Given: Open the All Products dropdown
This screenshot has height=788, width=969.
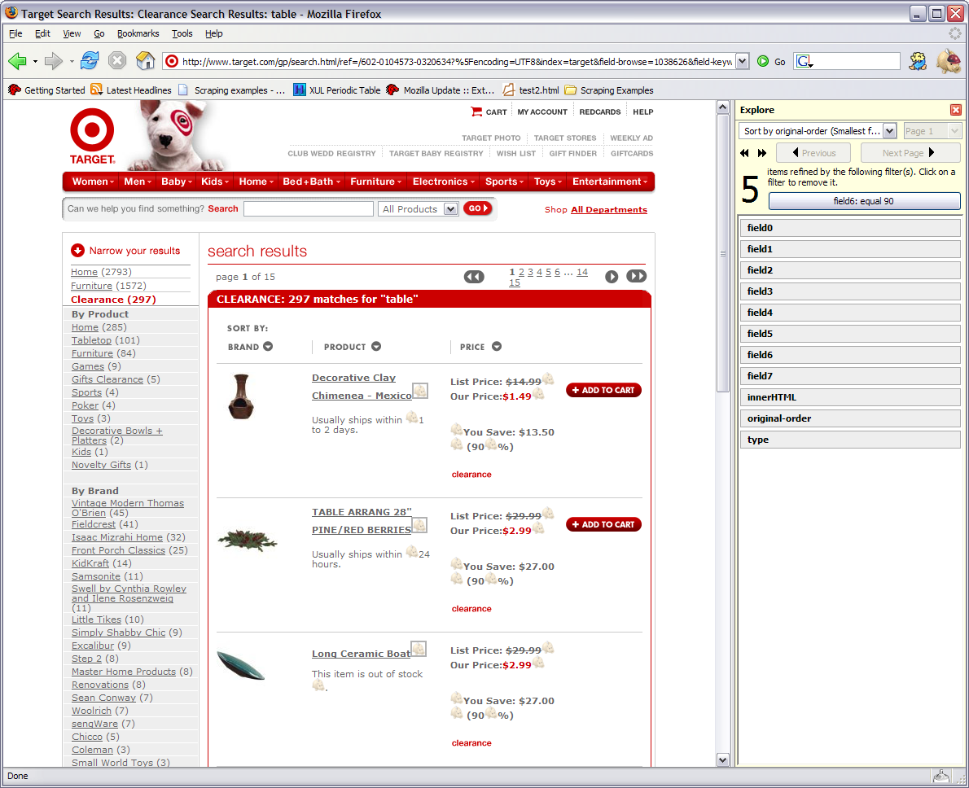Looking at the screenshot, I should tap(450, 209).
